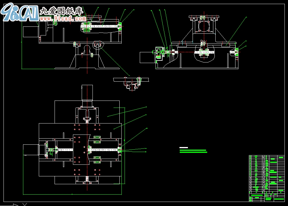
Task: Select the horizontal width dimension below plan view
Action: [x=72, y=194]
